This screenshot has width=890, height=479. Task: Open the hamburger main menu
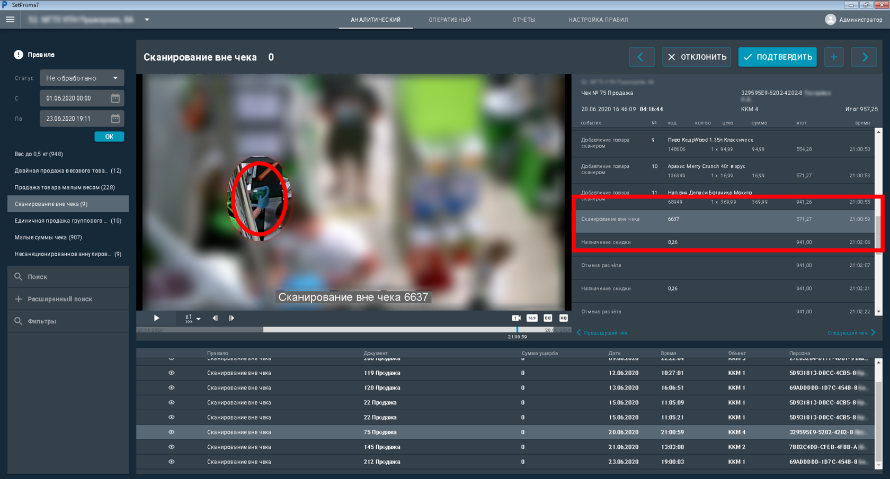coord(10,20)
